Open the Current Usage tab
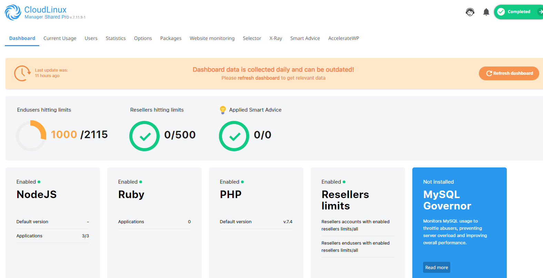 60,38
